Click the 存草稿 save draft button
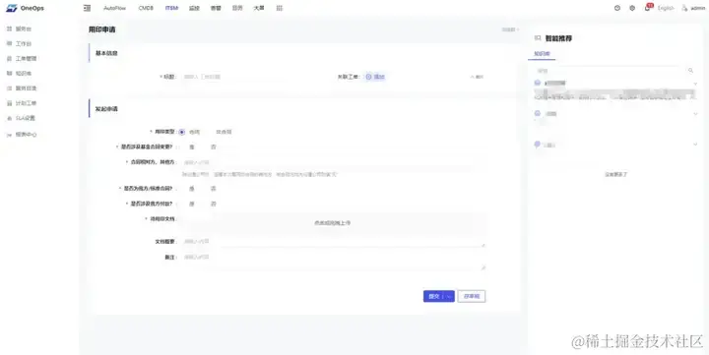This screenshot has width=709, height=355. coord(472,296)
